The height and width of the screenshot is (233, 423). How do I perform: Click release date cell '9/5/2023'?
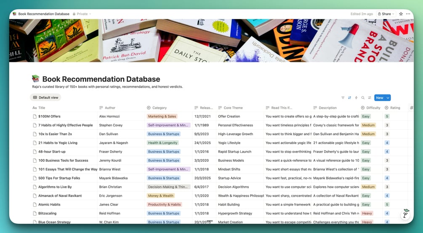(202, 134)
